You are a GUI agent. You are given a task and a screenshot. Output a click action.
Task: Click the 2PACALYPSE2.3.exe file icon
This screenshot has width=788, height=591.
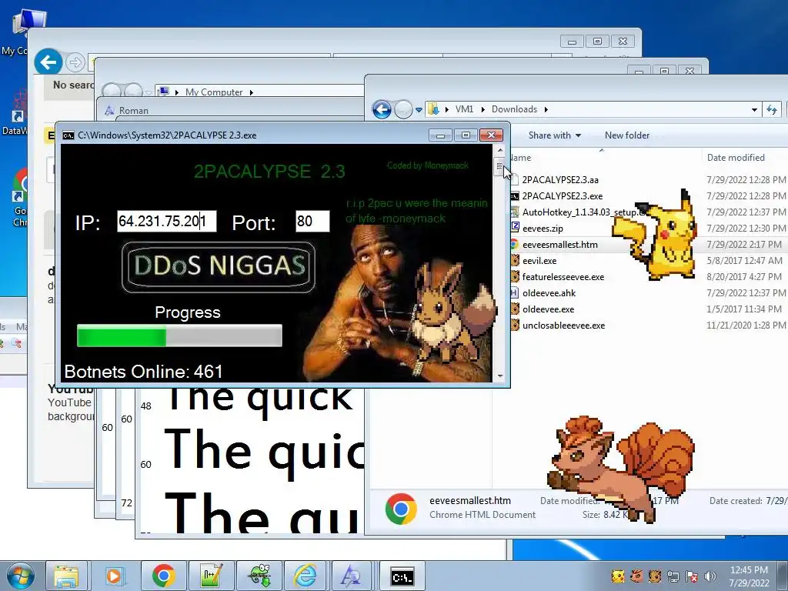coord(515,196)
